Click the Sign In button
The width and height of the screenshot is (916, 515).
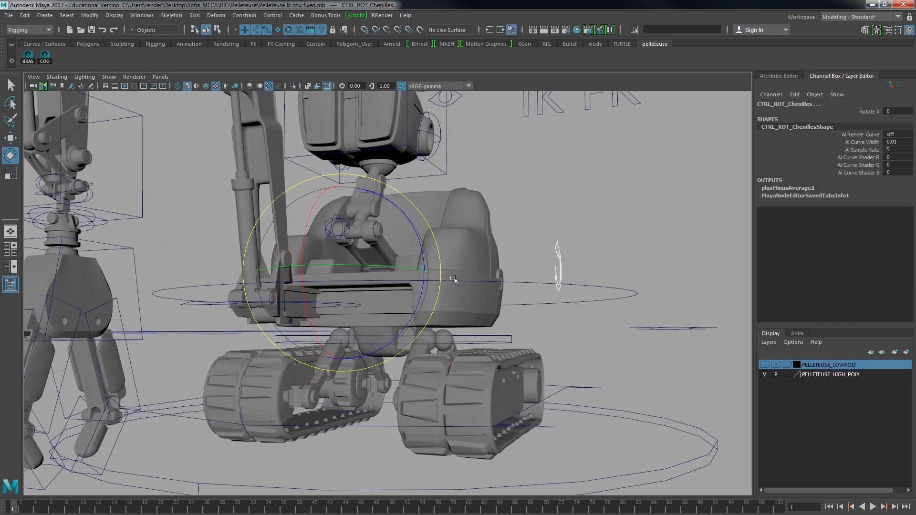pos(754,30)
